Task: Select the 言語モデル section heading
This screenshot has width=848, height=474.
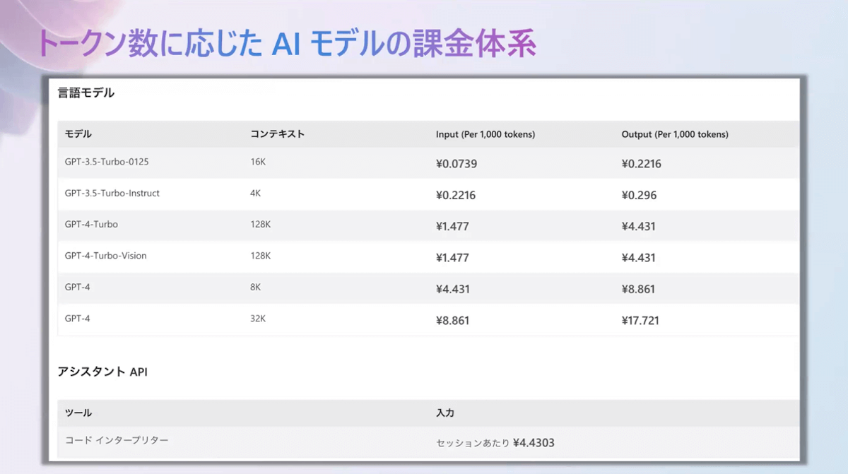Action: (x=86, y=93)
